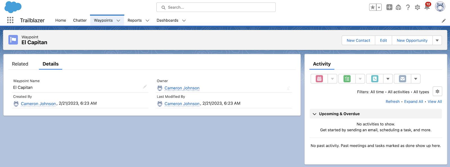Screen dimensions: 450x167
Task: Open Cameron Johnson link under Created By
Action: coord(38,104)
